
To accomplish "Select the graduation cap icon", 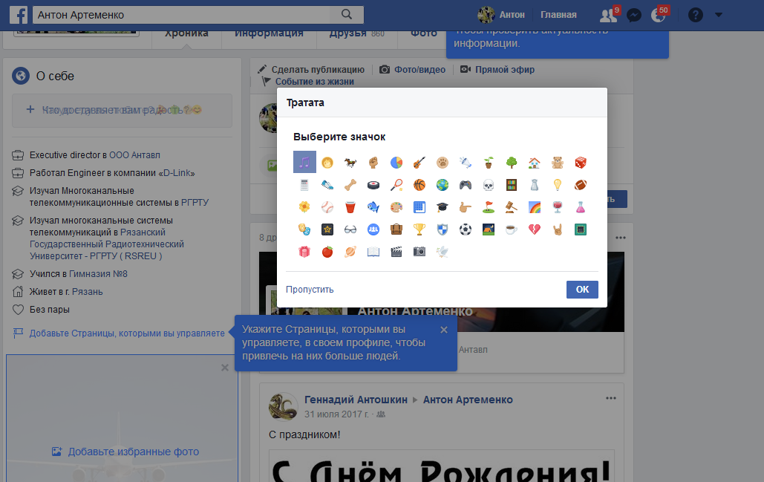I will coord(442,207).
